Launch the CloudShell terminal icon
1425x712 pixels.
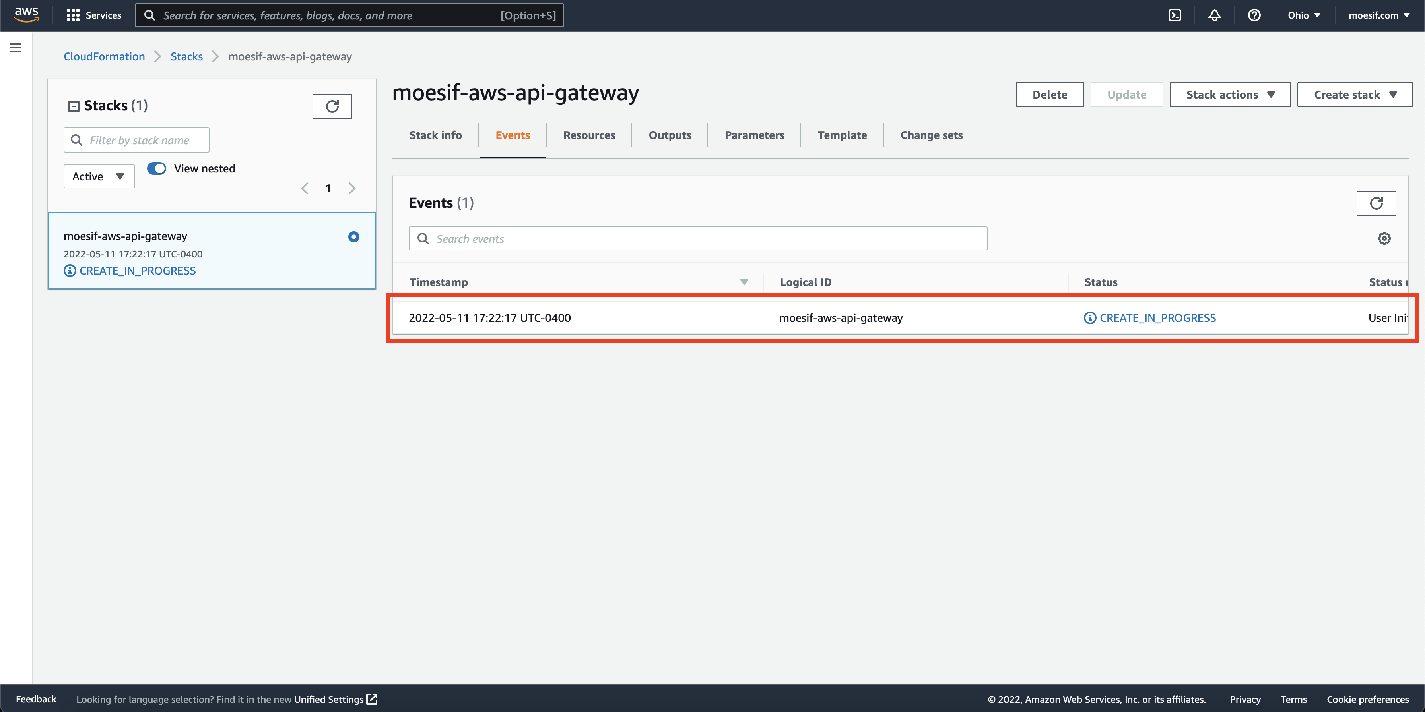(x=1175, y=15)
